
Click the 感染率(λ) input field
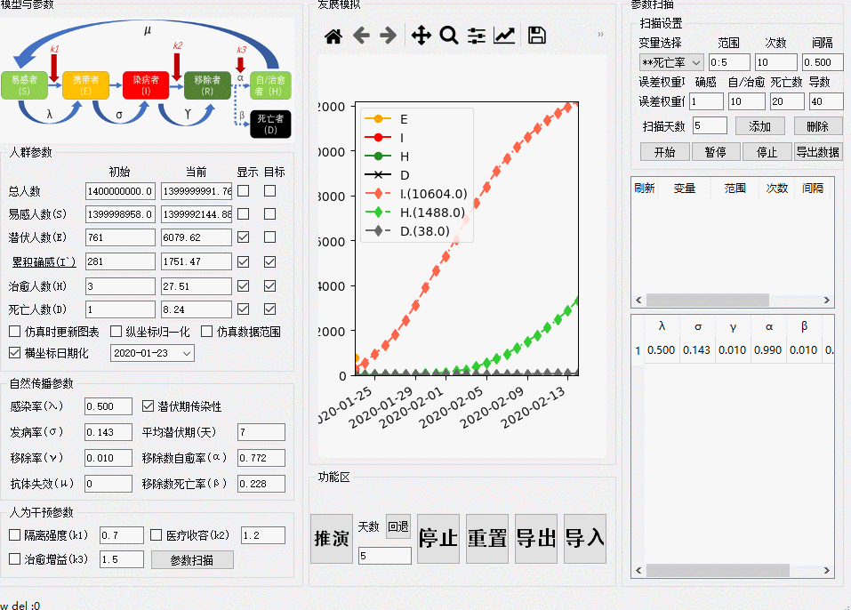[108, 406]
